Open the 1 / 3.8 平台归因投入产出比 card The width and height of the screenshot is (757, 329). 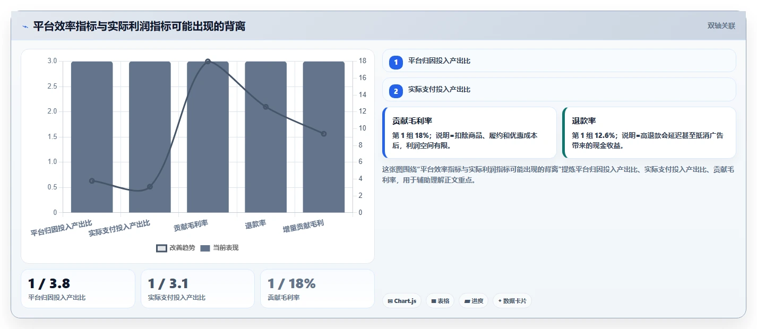(x=78, y=289)
